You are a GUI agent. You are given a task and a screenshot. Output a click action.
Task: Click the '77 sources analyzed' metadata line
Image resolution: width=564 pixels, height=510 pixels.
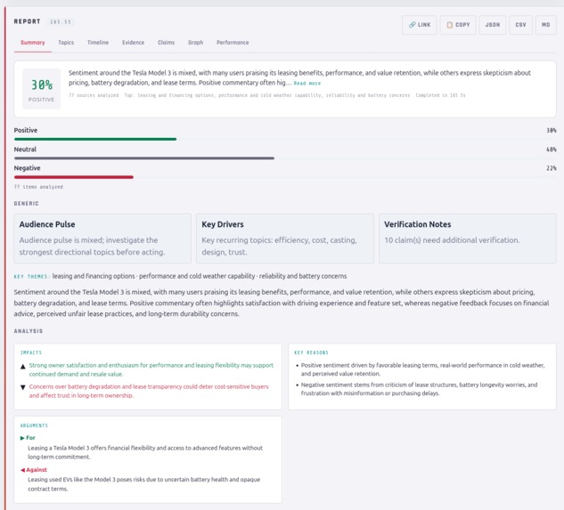[267, 95]
